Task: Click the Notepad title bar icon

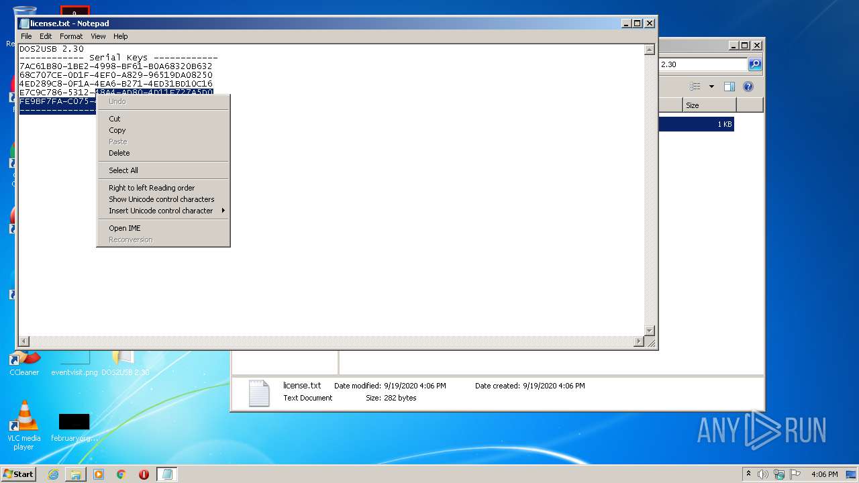Action: click(25, 23)
